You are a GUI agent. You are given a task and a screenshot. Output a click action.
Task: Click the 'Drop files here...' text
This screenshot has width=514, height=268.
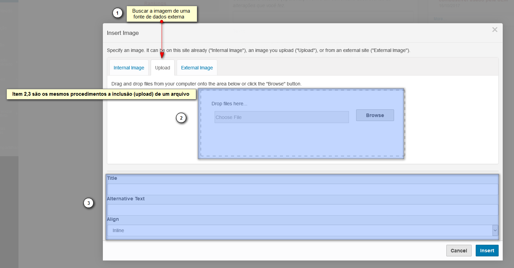click(x=229, y=104)
